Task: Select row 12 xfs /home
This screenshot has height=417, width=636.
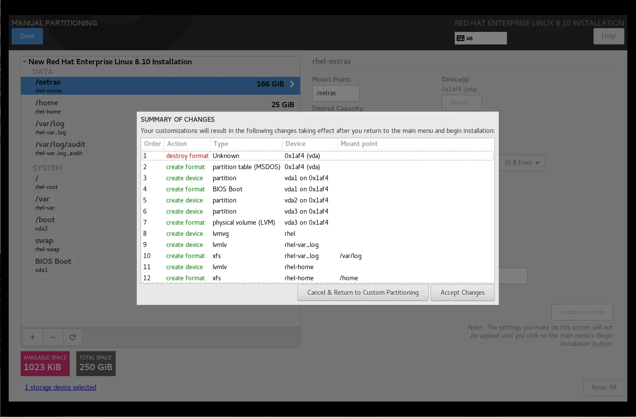Action: [318, 278]
